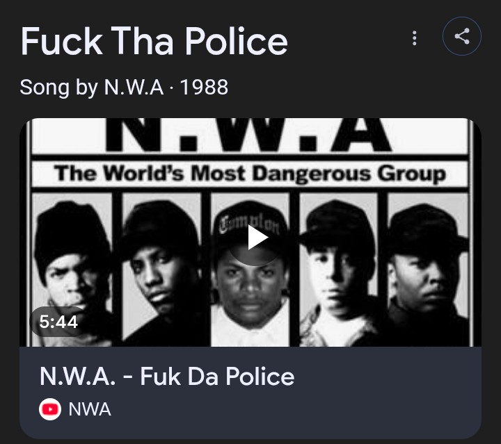Tap the 1988 release year
This screenshot has height=444, width=501.
[x=204, y=88]
